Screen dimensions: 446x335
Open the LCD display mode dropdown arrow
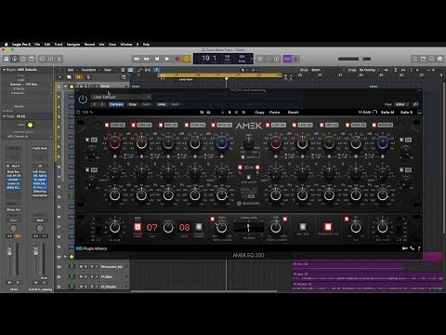pos(251,59)
